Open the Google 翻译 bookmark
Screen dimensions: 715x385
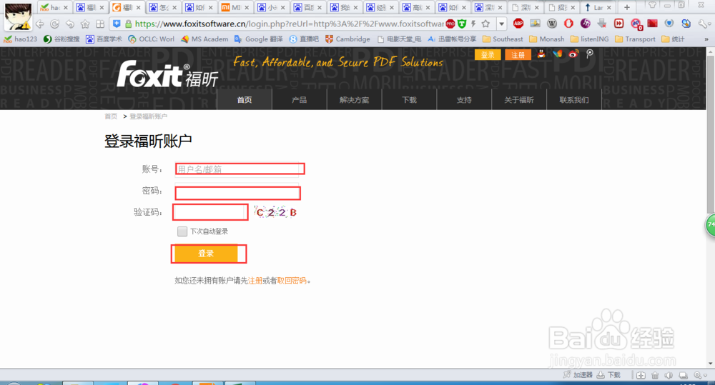(258, 39)
